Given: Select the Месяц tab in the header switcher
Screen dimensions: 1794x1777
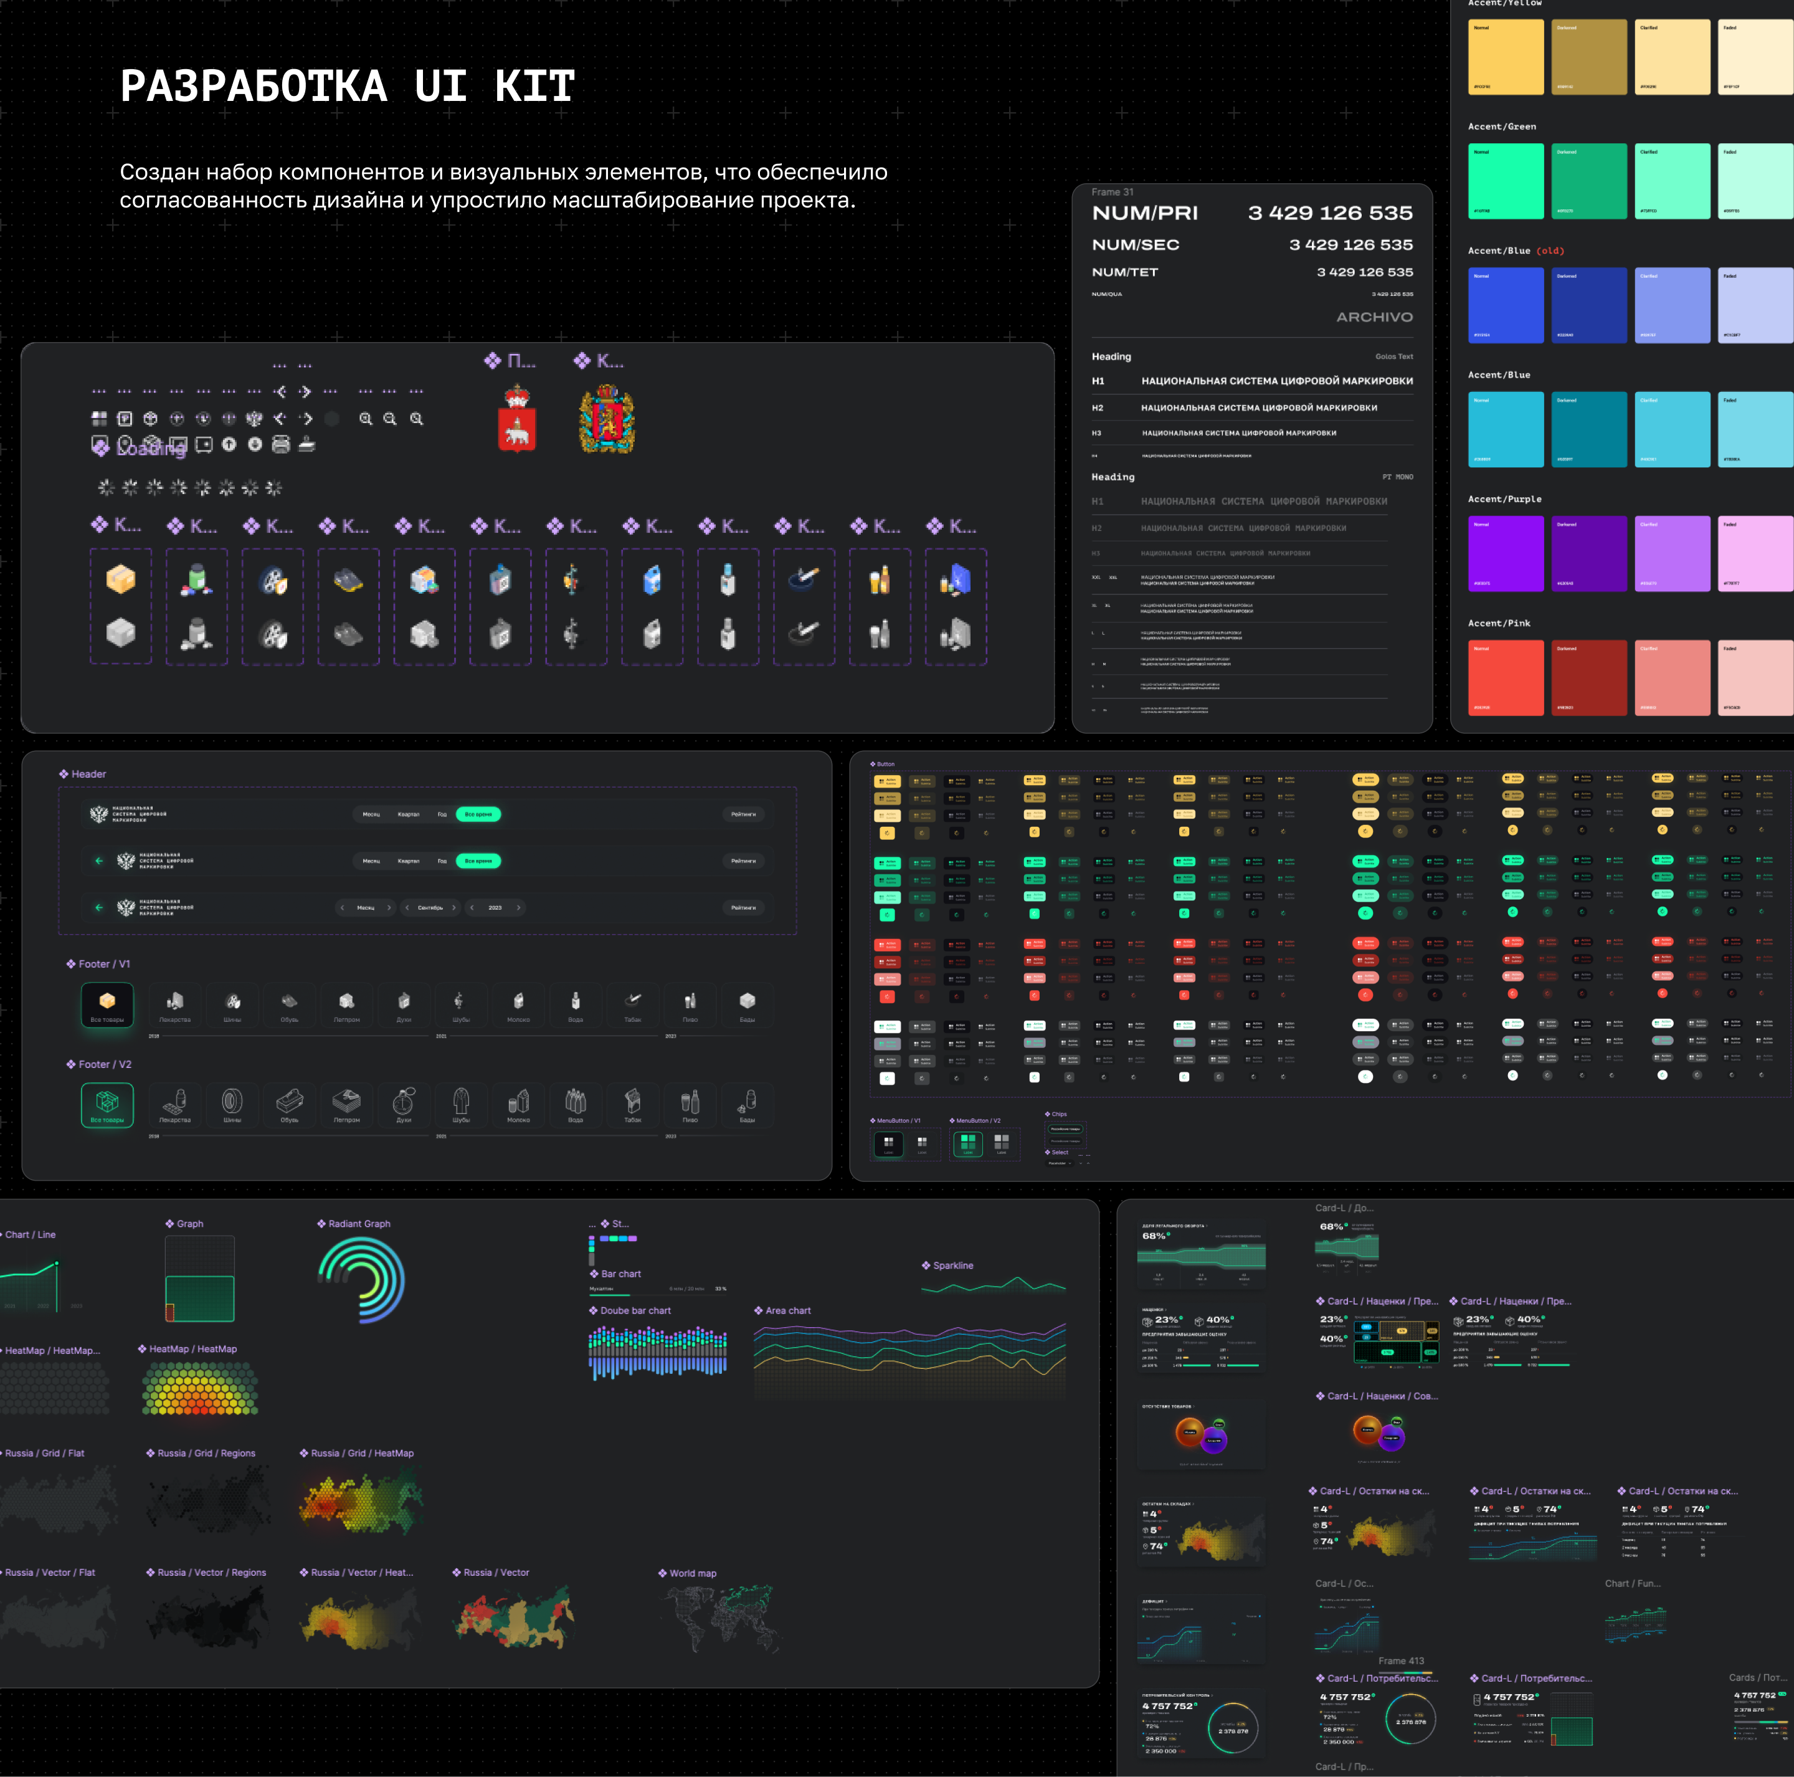Looking at the screenshot, I should (x=371, y=814).
